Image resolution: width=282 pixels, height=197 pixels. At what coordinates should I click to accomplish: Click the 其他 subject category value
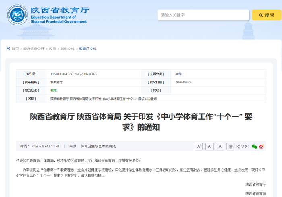178,74
